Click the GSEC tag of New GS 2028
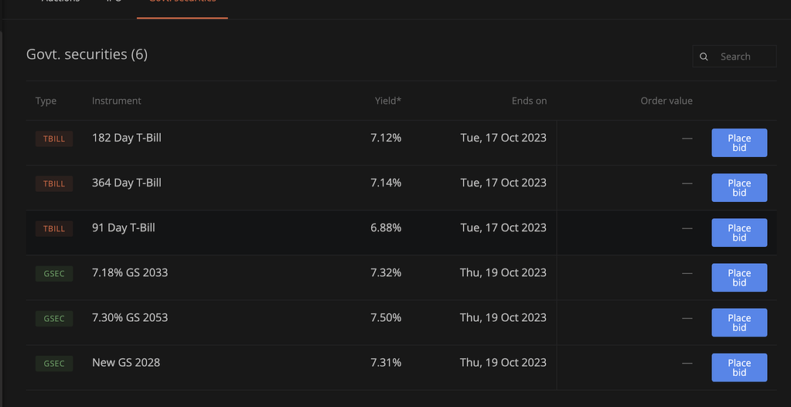This screenshot has width=791, height=407. pos(54,364)
